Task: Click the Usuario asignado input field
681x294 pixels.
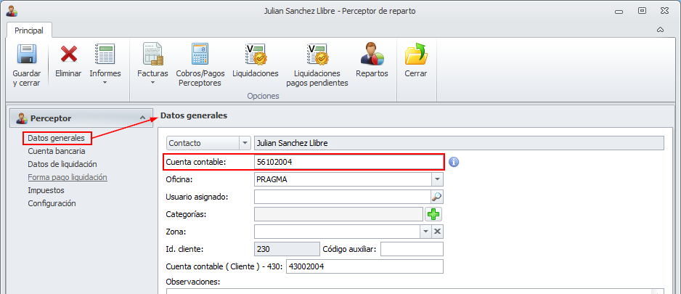Action: [342, 197]
